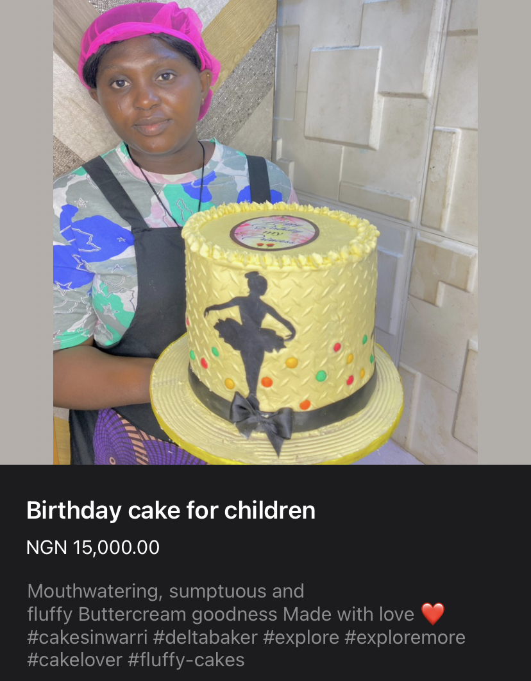Tap the NGN 15,000.00 price
The width and height of the screenshot is (531, 681).
point(93,547)
